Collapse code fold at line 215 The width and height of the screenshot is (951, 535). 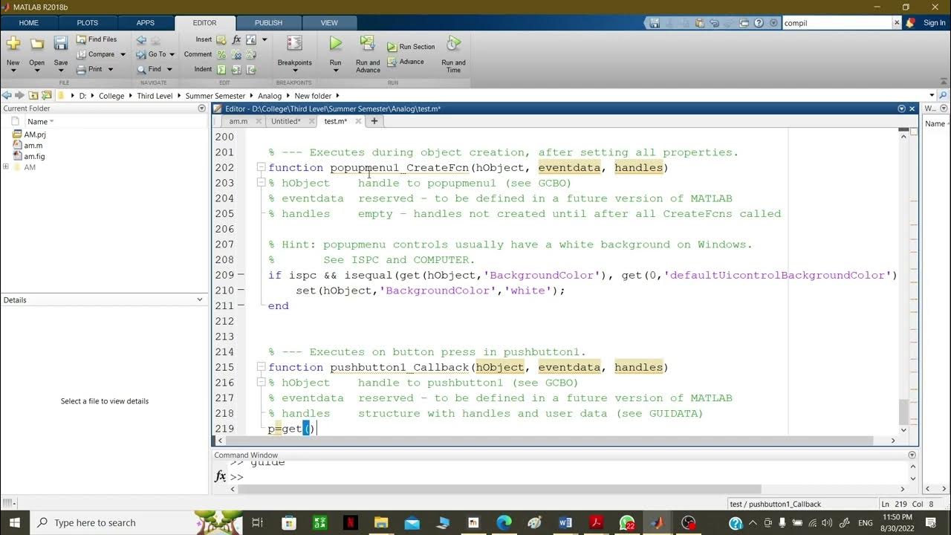tap(261, 367)
